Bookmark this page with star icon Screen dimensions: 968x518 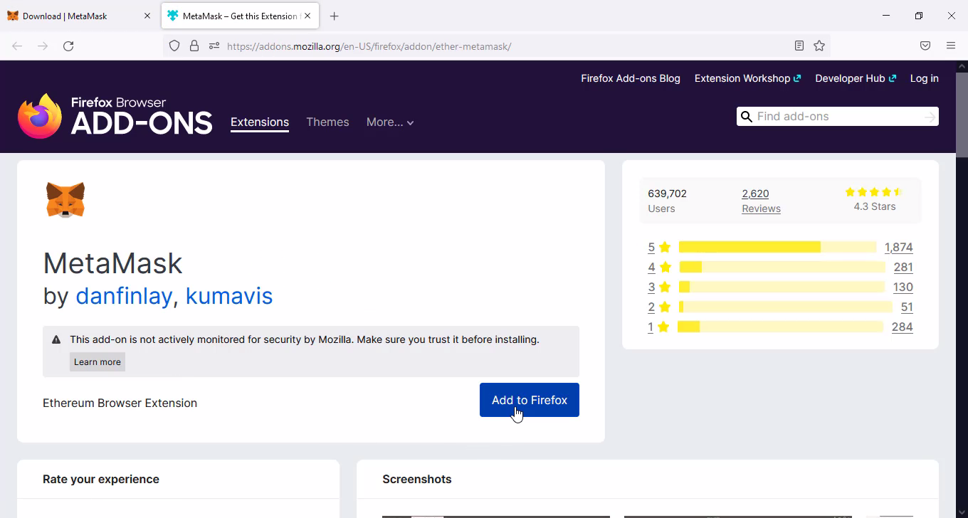coord(819,46)
